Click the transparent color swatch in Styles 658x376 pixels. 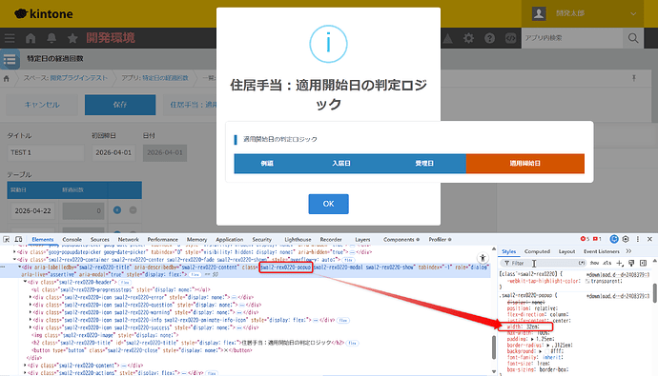pos(587,281)
